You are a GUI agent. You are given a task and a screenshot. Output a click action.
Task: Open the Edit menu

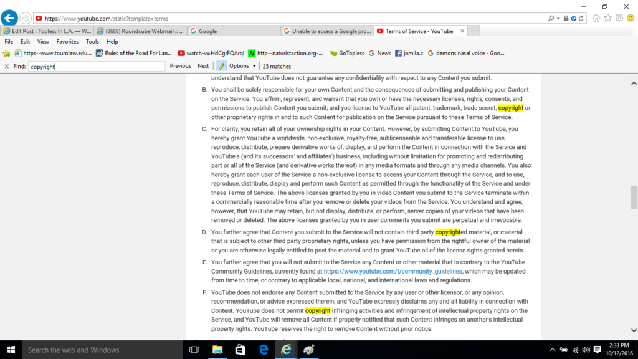coord(25,42)
